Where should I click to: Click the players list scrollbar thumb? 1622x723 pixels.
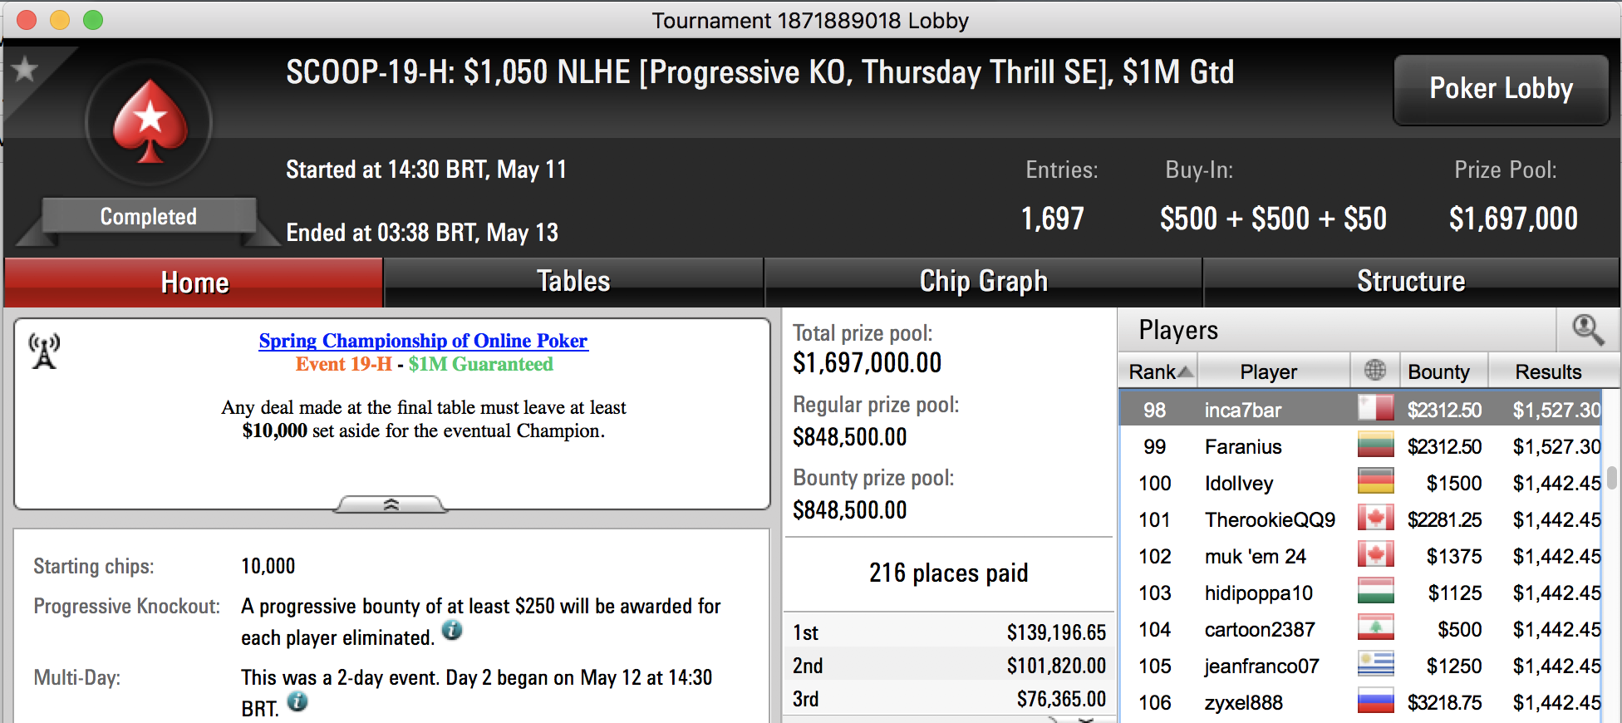[1612, 477]
